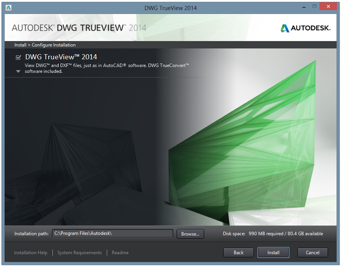Click the 'Installation path:' label
This screenshot has width=342, height=267.
click(31, 234)
